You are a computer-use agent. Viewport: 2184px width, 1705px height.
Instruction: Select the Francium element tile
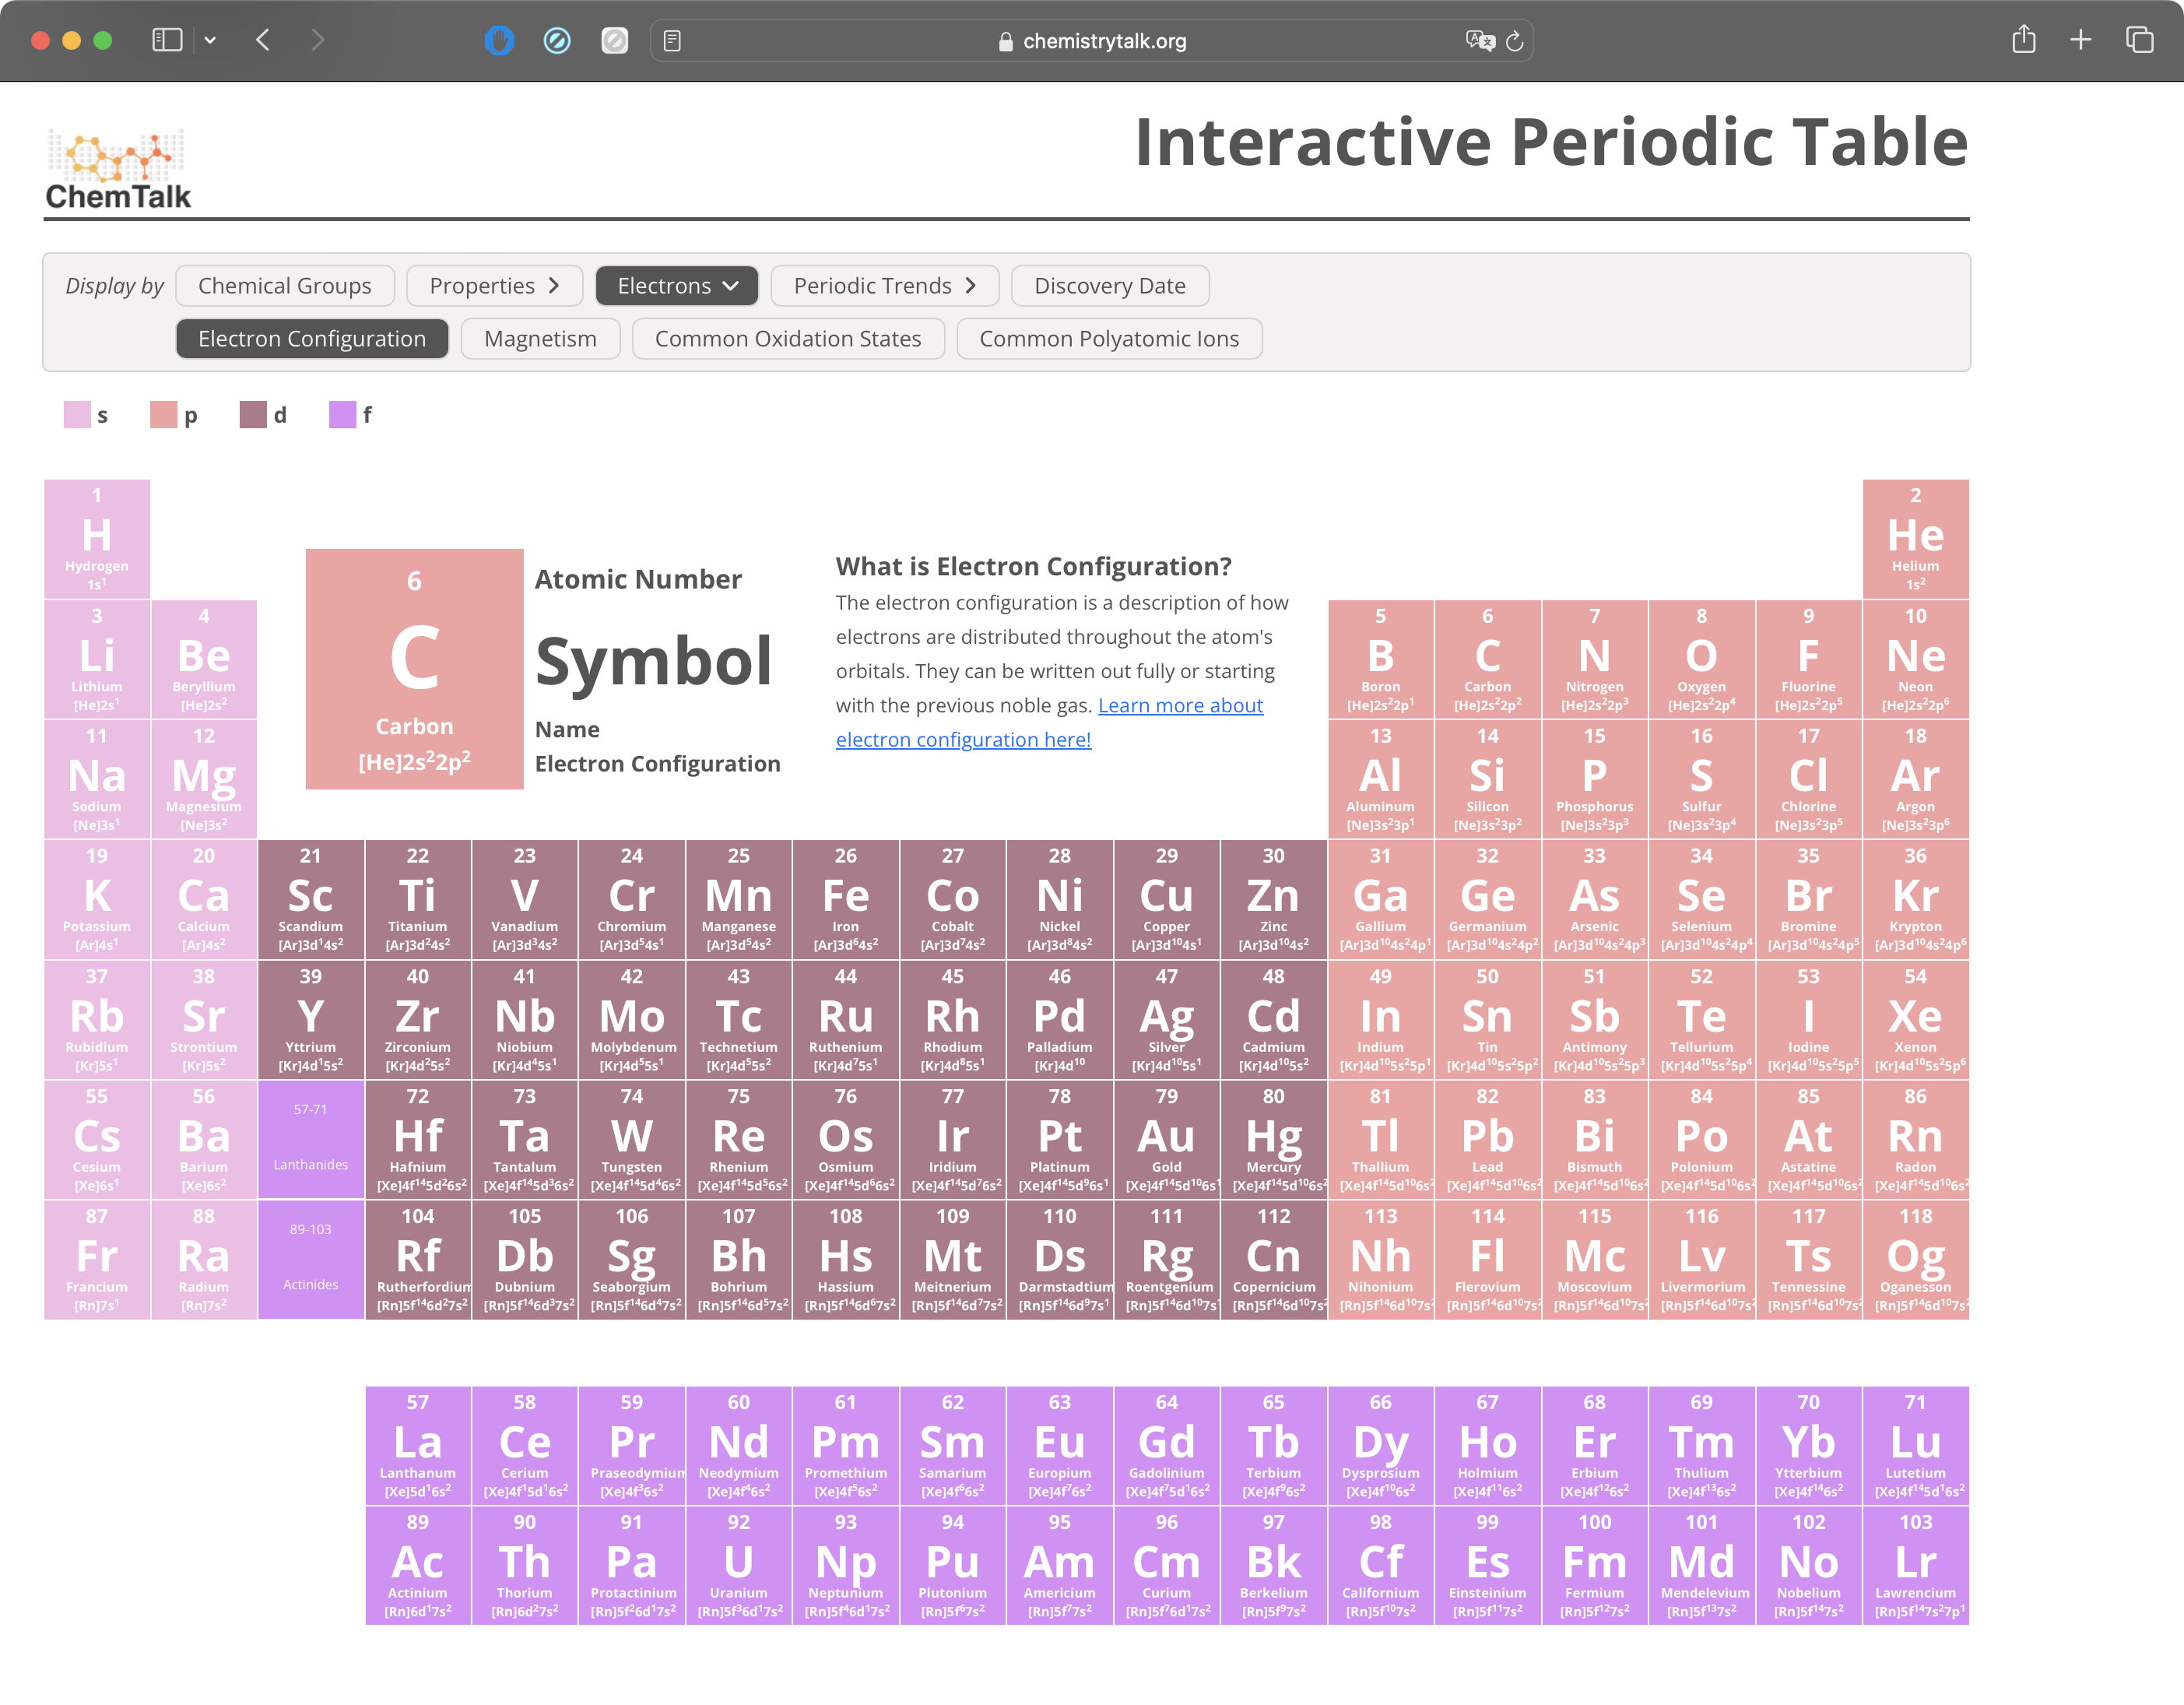click(97, 1259)
